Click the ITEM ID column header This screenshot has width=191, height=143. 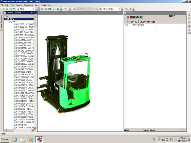coord(133,22)
